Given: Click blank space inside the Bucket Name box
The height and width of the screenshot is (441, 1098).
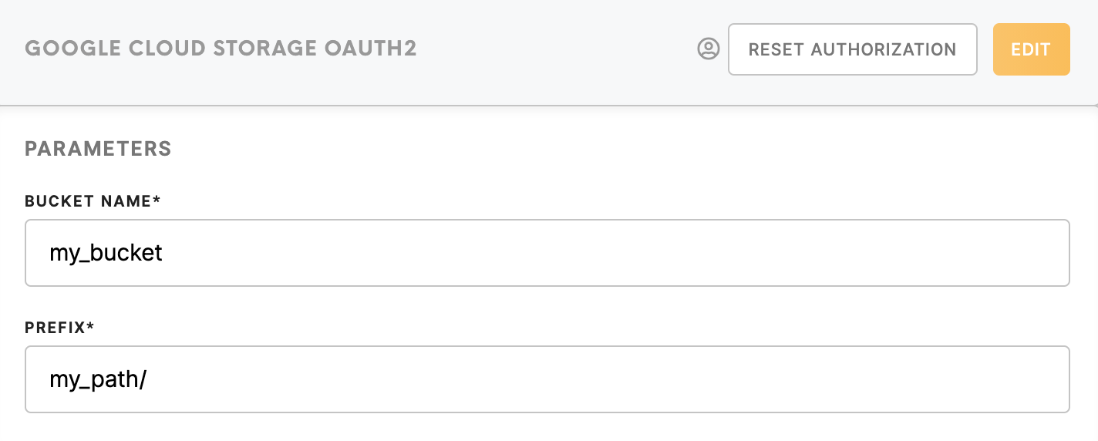Looking at the screenshot, I should coord(617,253).
